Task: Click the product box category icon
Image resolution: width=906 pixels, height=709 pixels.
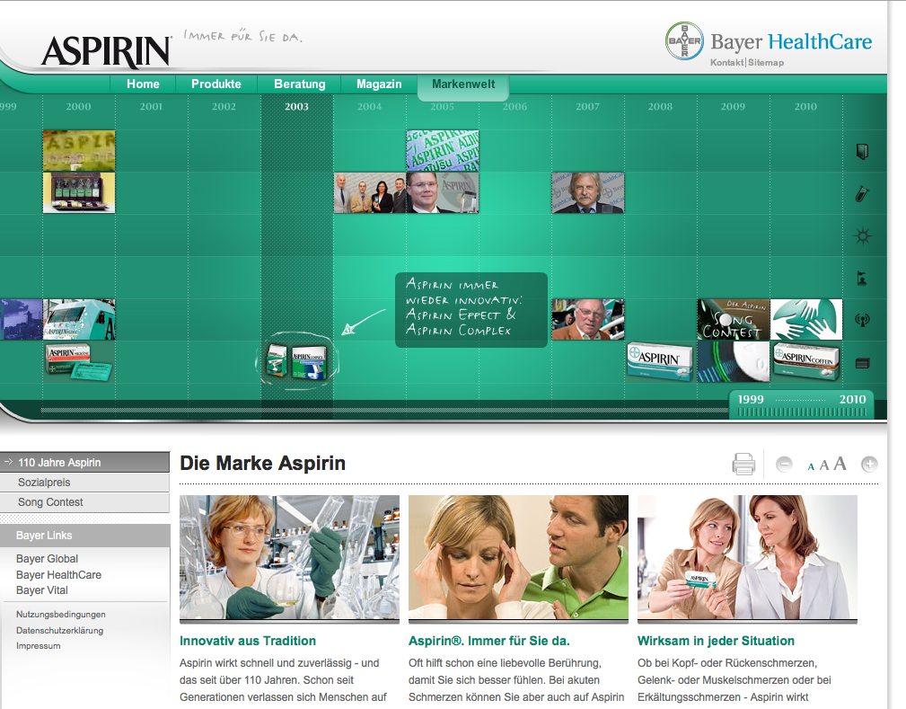Action: (862, 364)
